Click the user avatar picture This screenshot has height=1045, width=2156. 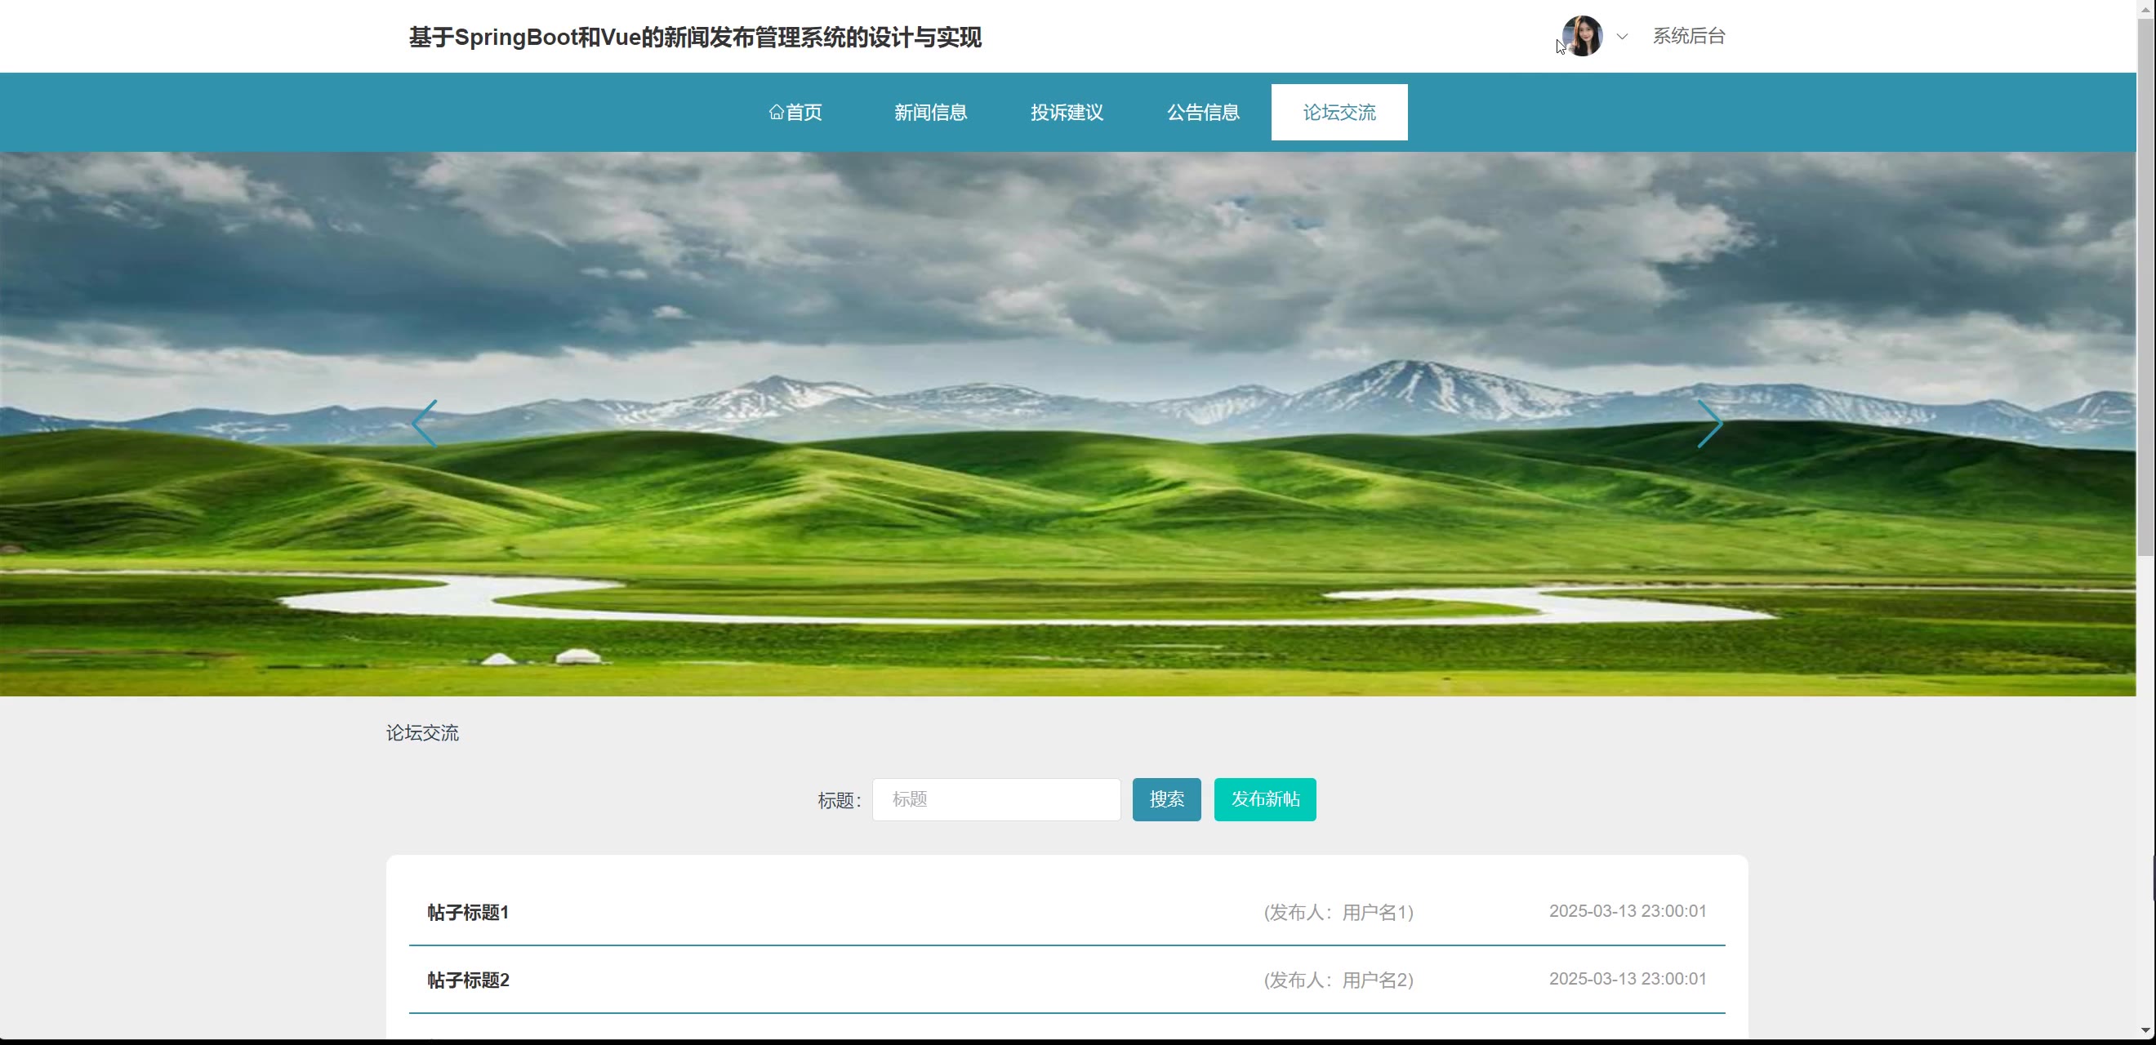pyautogui.click(x=1582, y=36)
